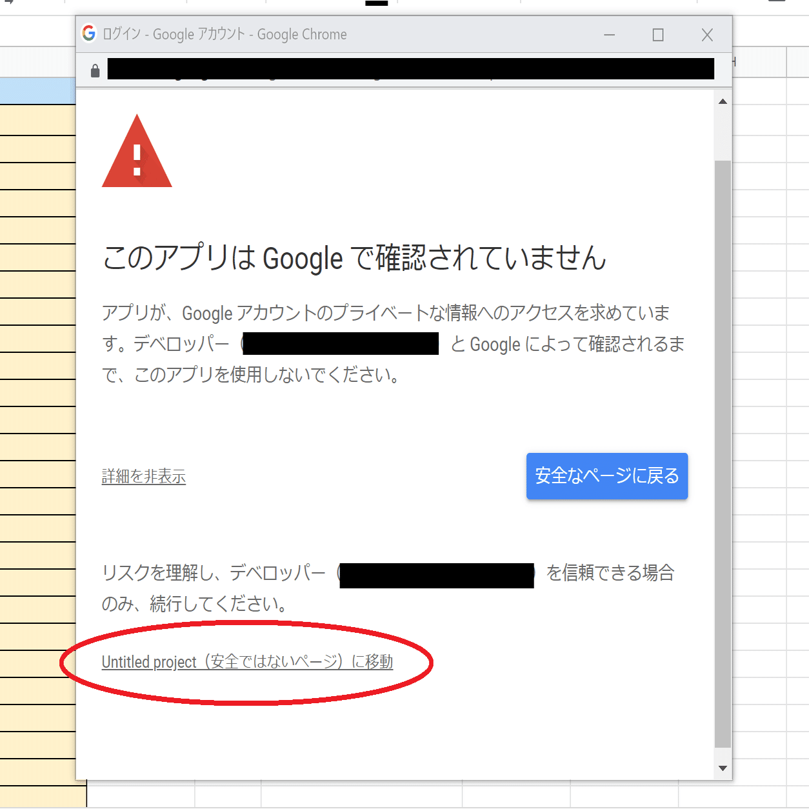Open the Untitled project（安全ではないページ）link

point(248,661)
